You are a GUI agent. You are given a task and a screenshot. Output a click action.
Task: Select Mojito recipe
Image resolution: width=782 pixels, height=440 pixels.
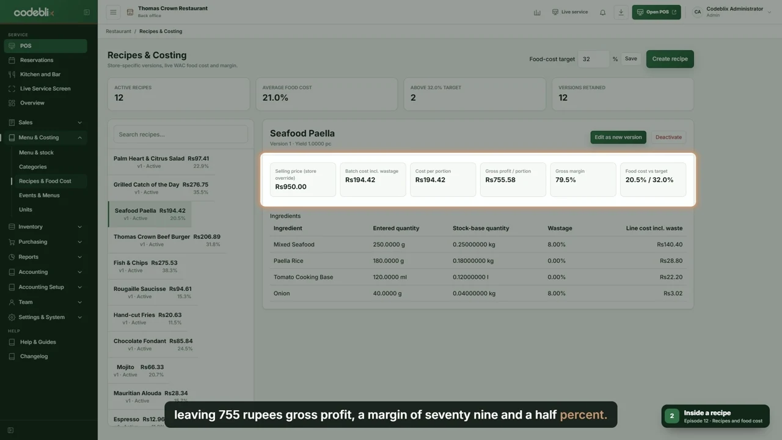coord(139,370)
